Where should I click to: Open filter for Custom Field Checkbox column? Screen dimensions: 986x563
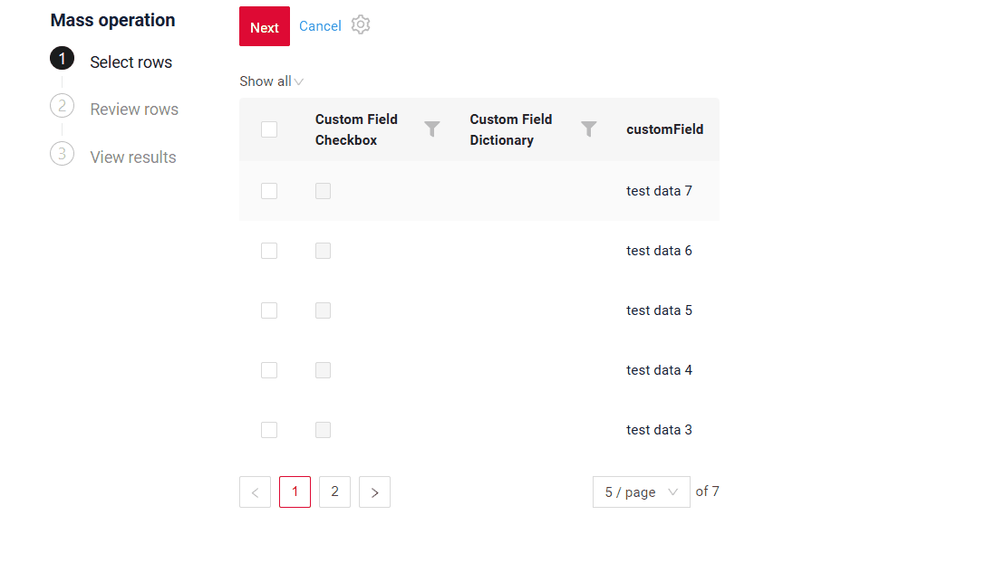(x=432, y=129)
